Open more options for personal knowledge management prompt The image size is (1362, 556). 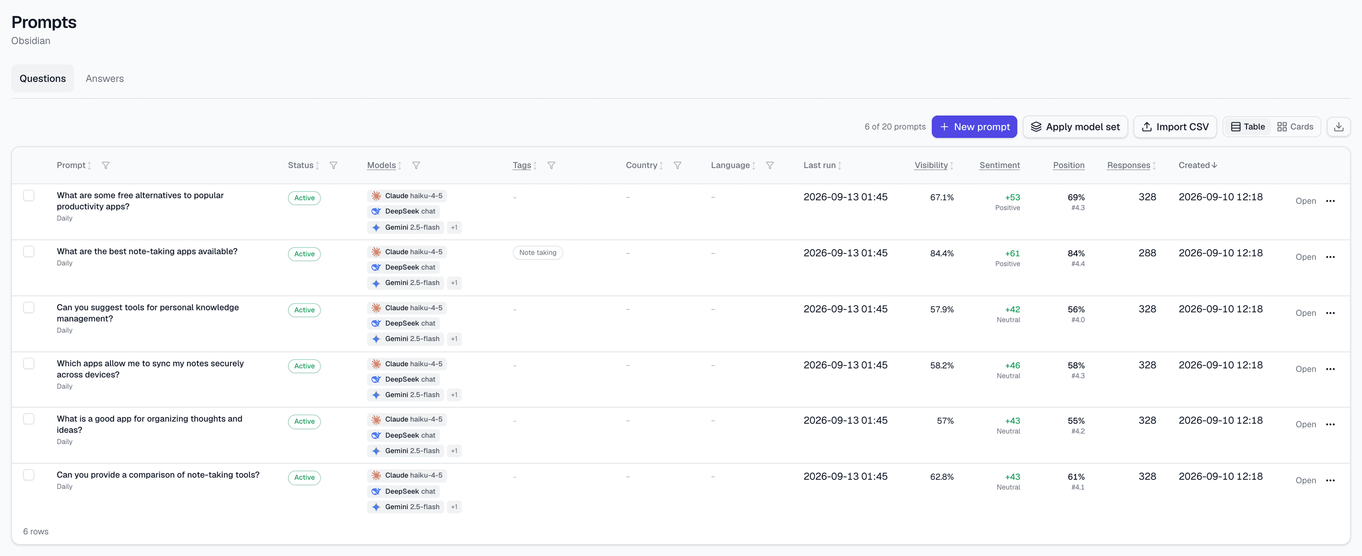click(x=1330, y=313)
